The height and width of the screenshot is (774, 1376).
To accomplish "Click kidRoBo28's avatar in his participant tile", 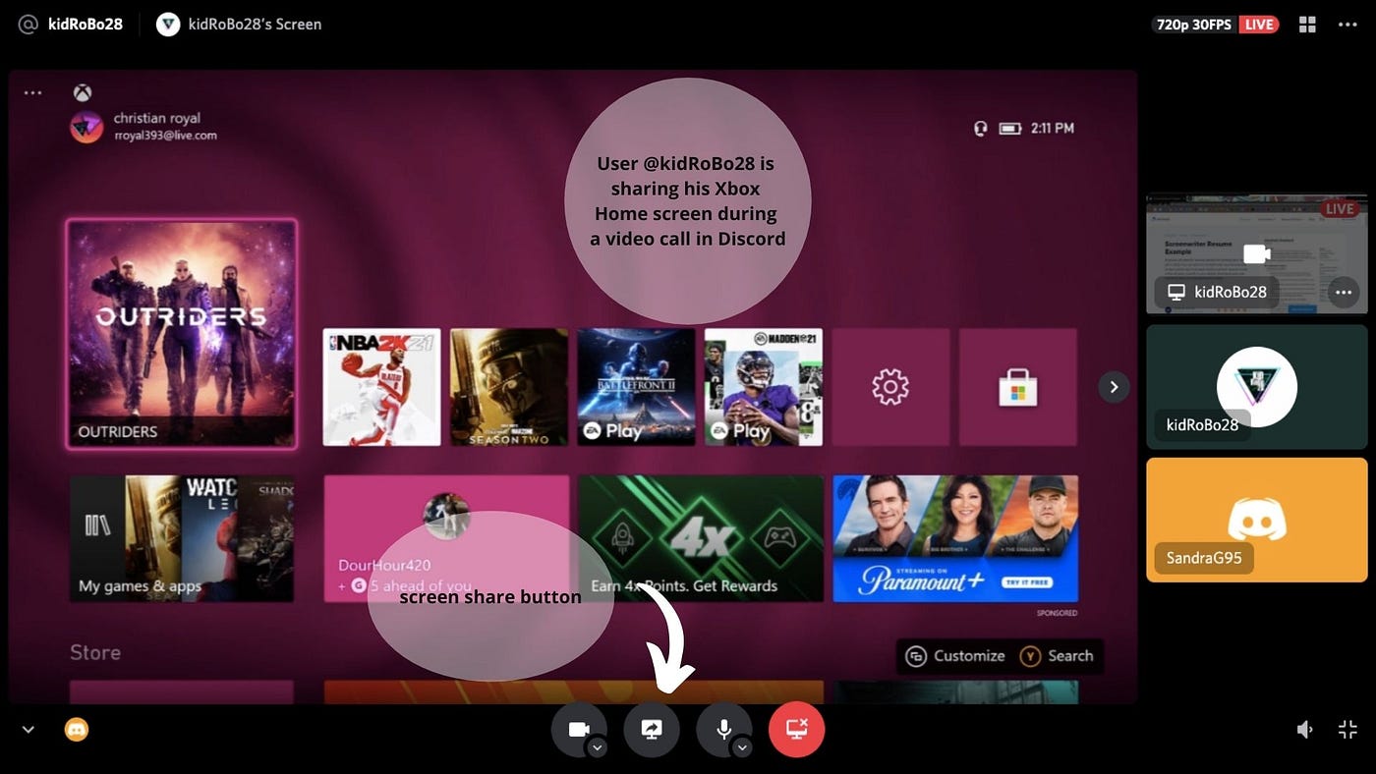I will coord(1256,386).
